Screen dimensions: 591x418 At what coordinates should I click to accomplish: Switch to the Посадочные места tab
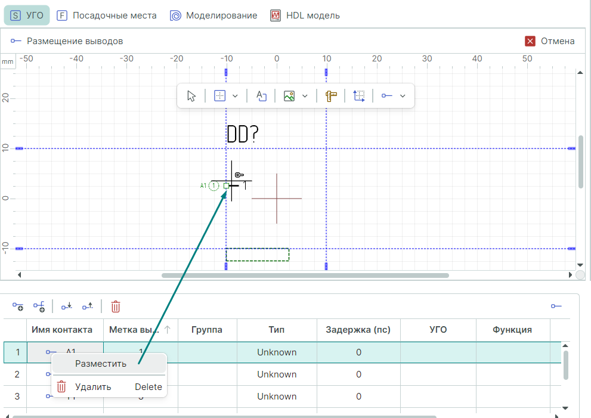pyautogui.click(x=107, y=16)
